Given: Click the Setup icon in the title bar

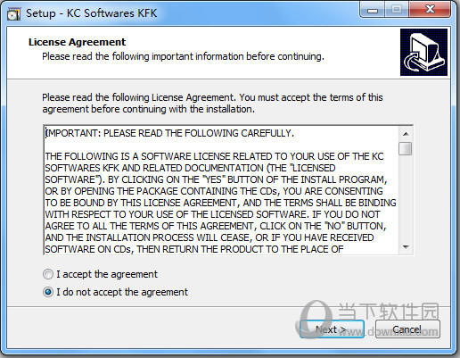Looking at the screenshot, I should click(13, 13).
